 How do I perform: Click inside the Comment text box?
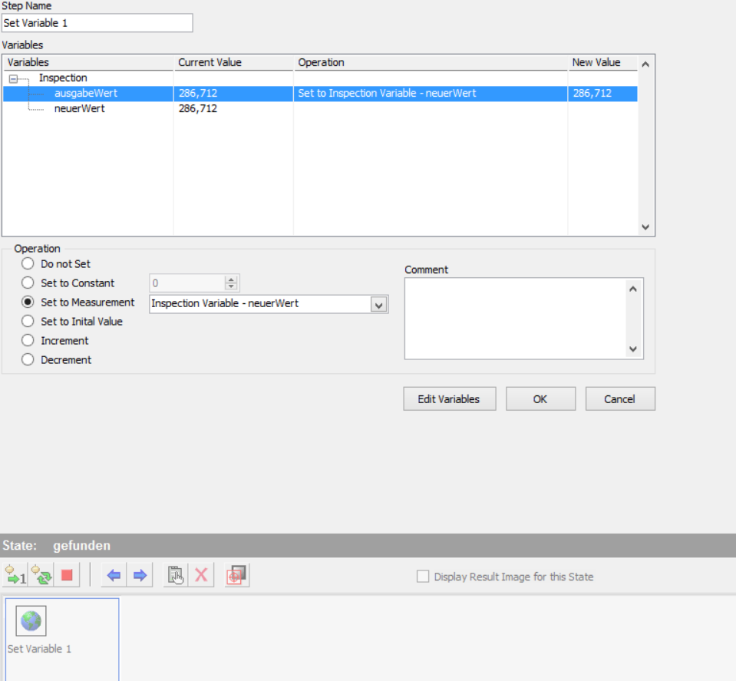point(516,319)
